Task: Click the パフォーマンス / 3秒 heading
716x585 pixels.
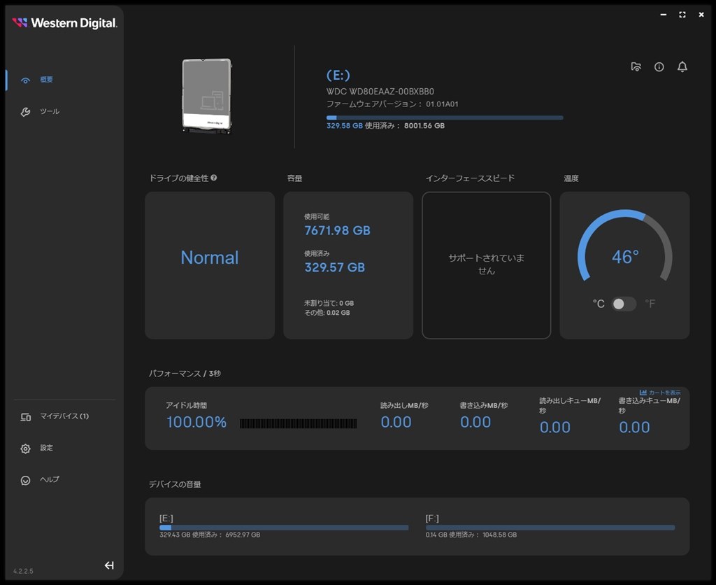Action: click(x=185, y=374)
